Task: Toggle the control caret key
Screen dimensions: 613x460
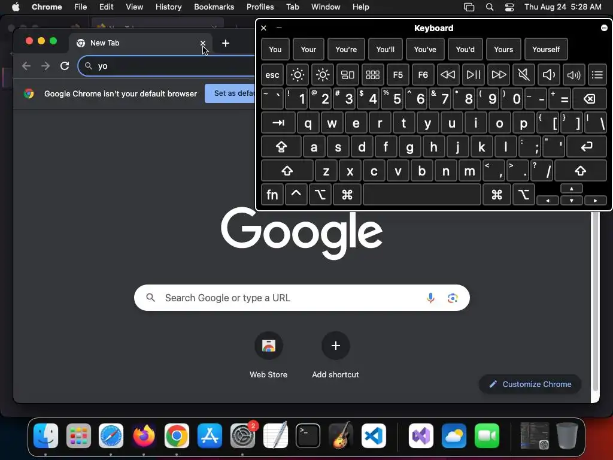Action: coord(296,195)
